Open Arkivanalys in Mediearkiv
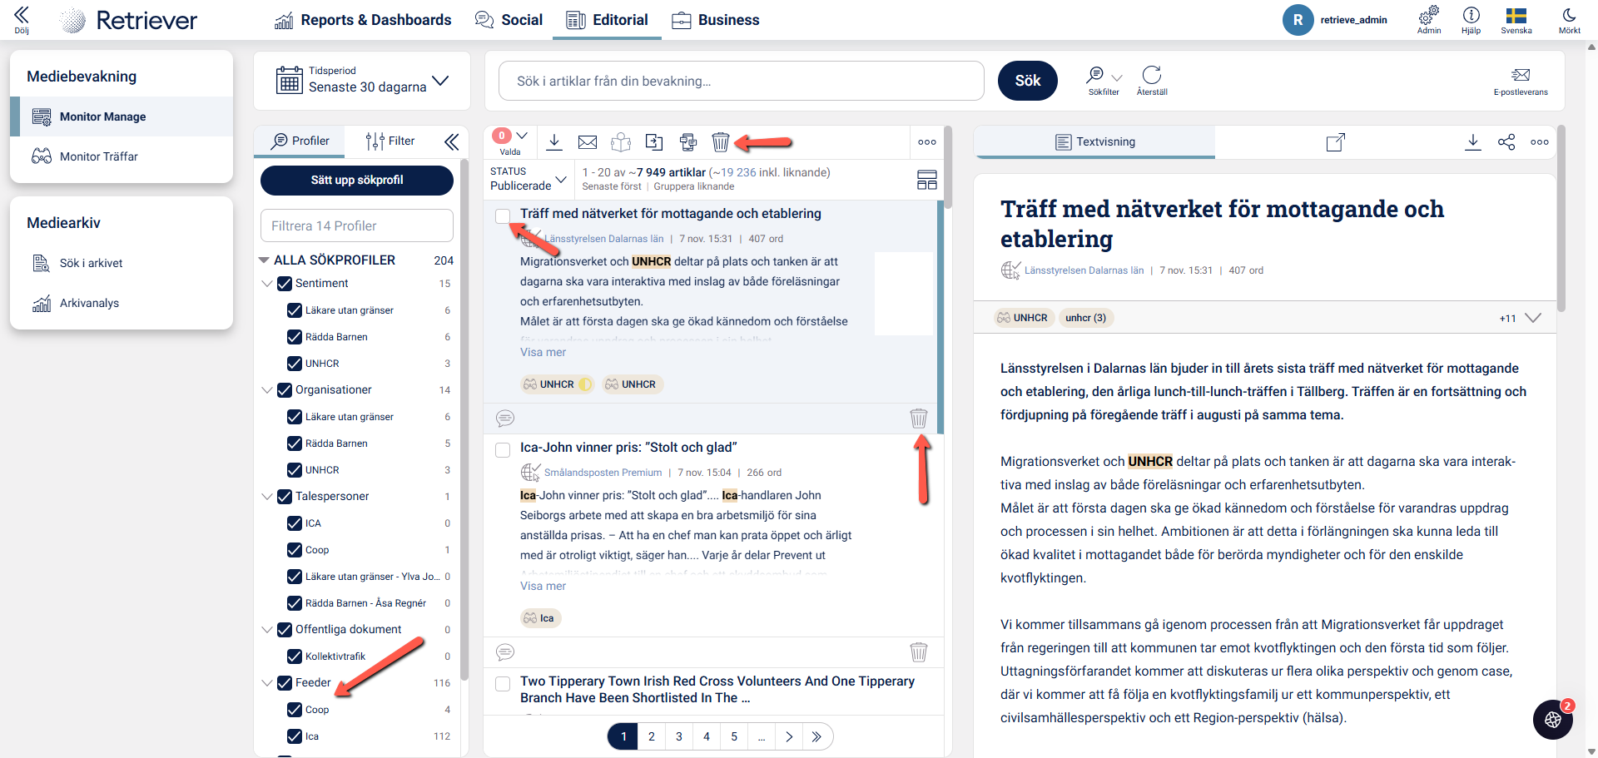 pyautogui.click(x=122, y=303)
